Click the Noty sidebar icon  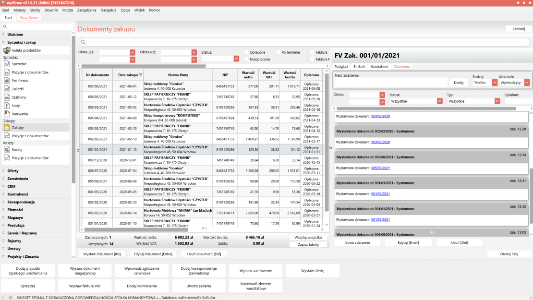pyautogui.click(x=7, y=106)
